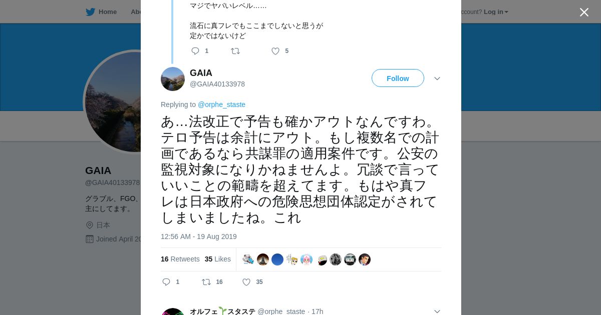This screenshot has height=315, width=601.
Task: View the 35 Likes list
Action: click(x=218, y=259)
